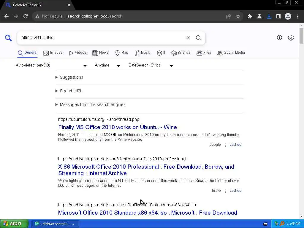
Task: Switch to News category tab
Action: (100, 53)
